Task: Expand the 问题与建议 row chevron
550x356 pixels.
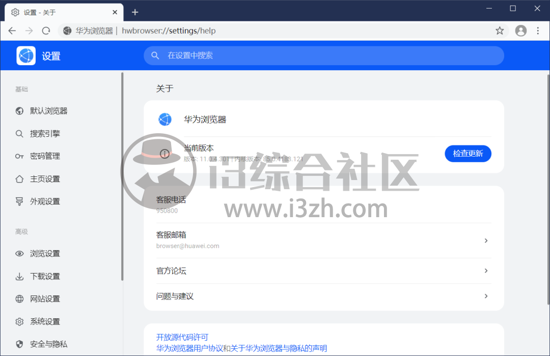Action: [x=486, y=296]
